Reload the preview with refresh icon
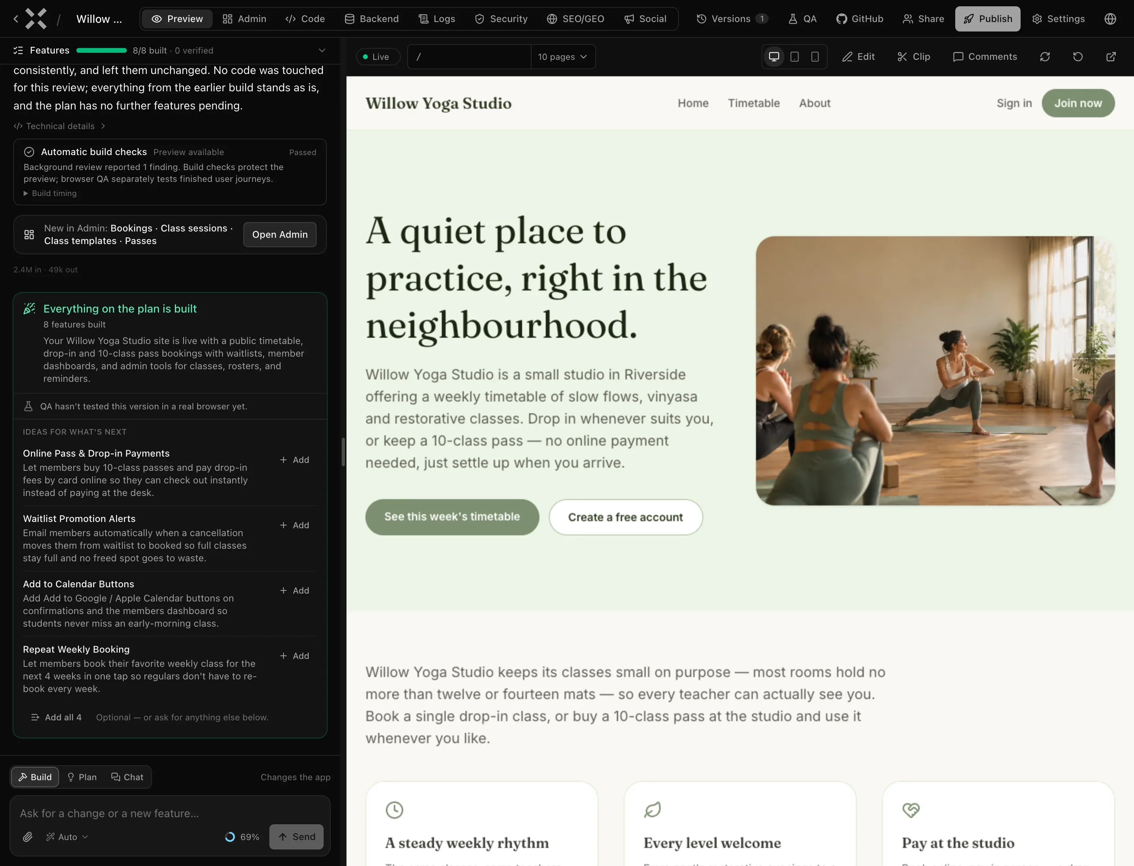 click(x=1045, y=57)
